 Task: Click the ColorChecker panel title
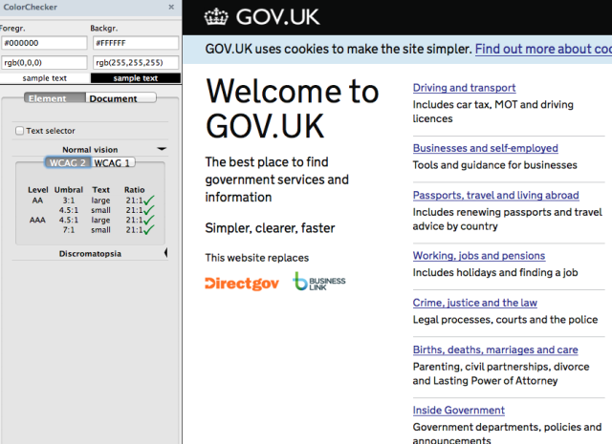tap(30, 7)
